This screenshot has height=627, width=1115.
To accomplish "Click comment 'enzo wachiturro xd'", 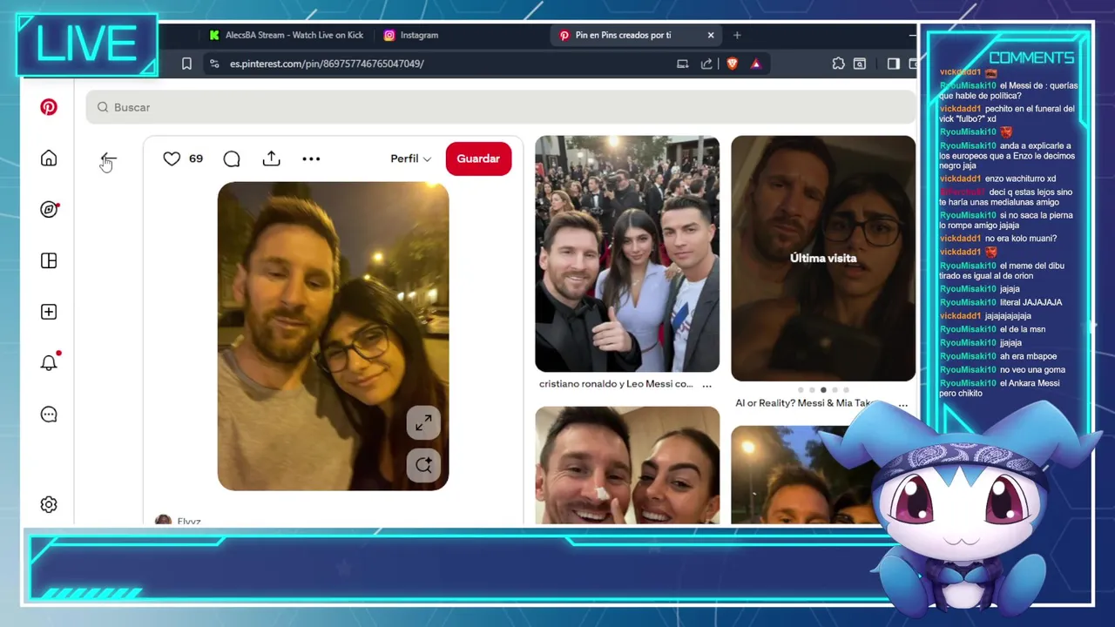I will (x=1020, y=179).
